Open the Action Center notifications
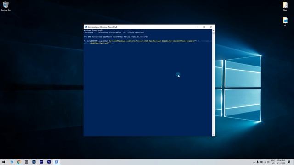The height and width of the screenshot is (165, 294). coord(289,162)
